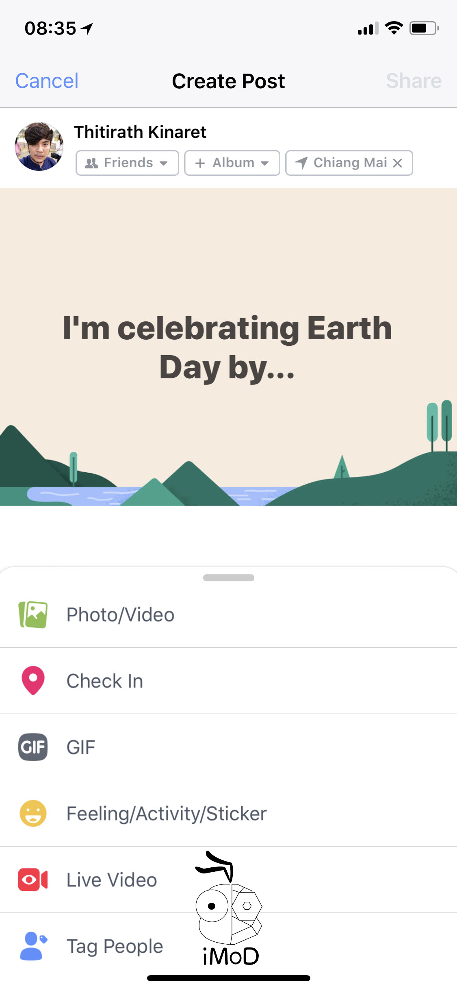457x991 pixels.
Task: Tap the pink Check In pin icon
Action: (33, 680)
